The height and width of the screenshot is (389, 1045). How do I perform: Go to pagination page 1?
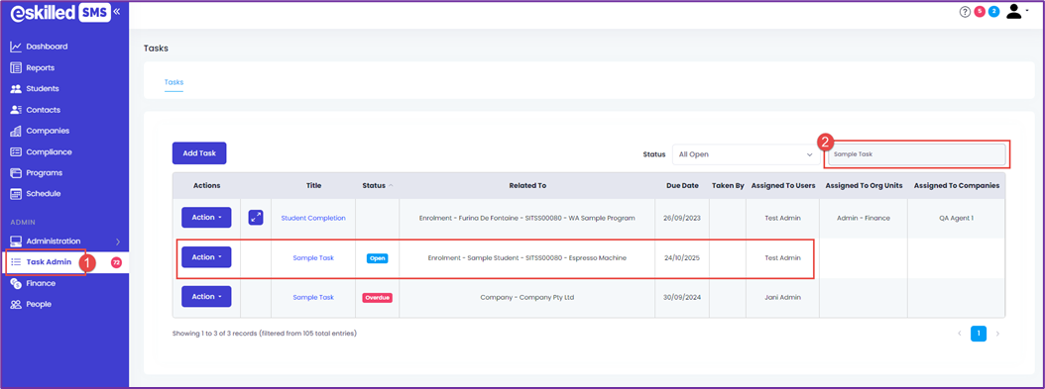point(979,334)
